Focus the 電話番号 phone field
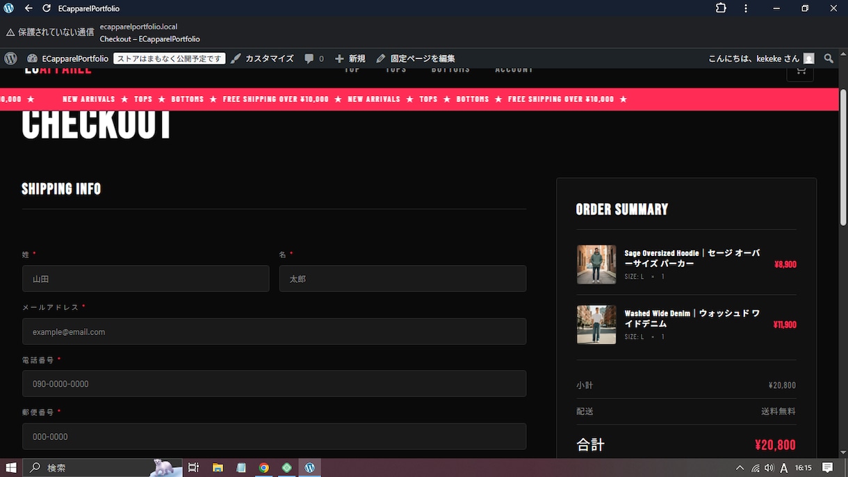Viewport: 848px width, 477px height. (274, 384)
